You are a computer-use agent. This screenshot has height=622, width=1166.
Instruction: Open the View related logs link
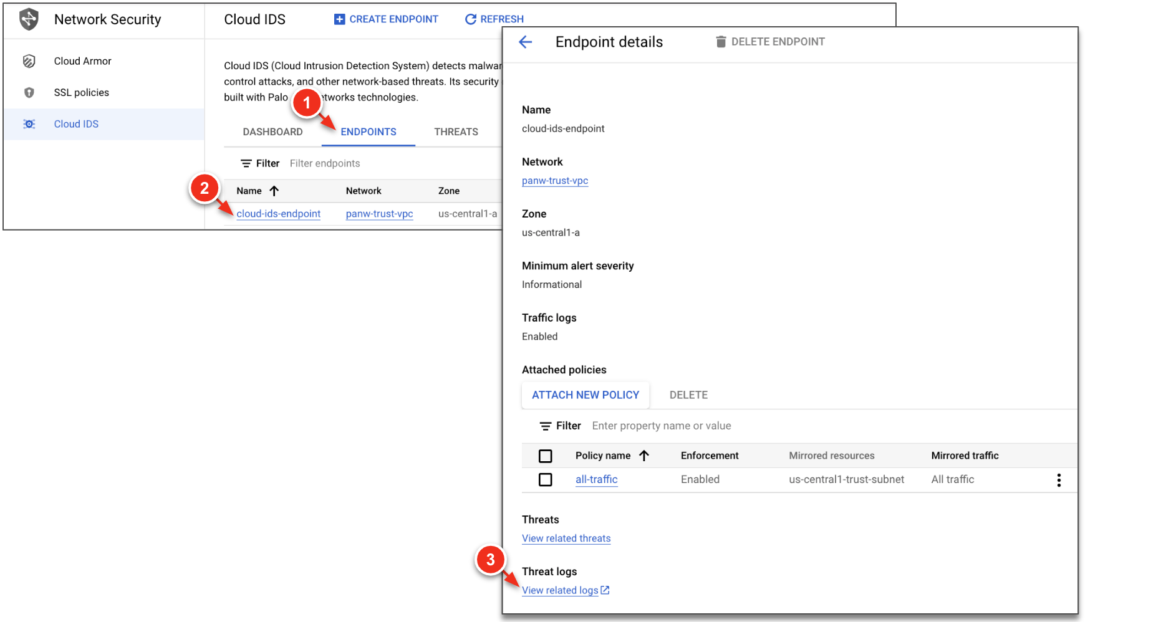(560, 590)
